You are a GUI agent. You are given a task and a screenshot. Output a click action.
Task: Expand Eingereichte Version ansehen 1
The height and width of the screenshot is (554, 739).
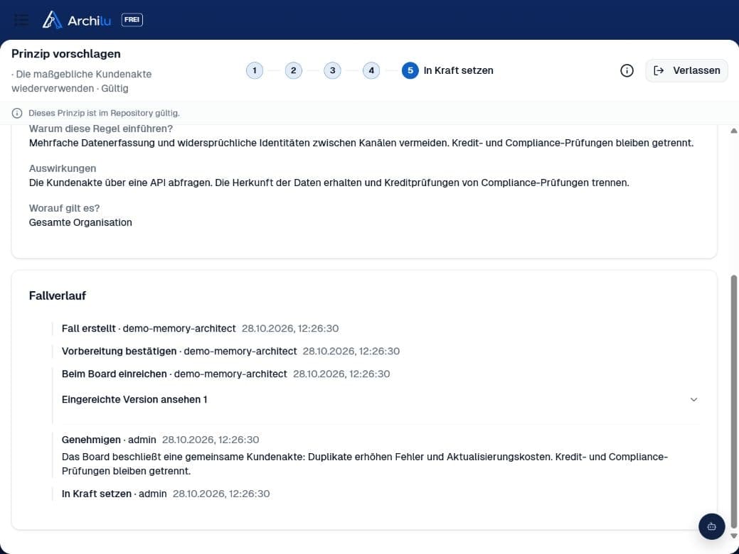point(380,400)
